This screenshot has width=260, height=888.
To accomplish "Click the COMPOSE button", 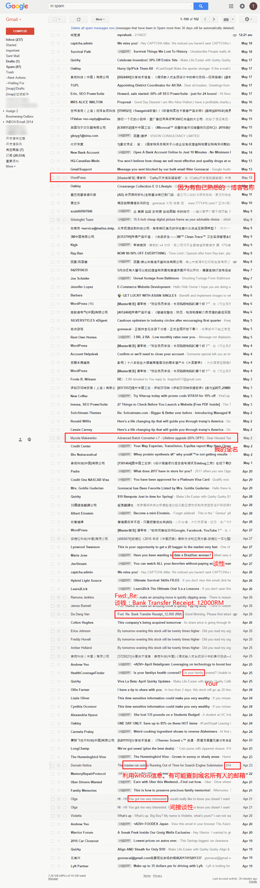I will click(x=20, y=31).
